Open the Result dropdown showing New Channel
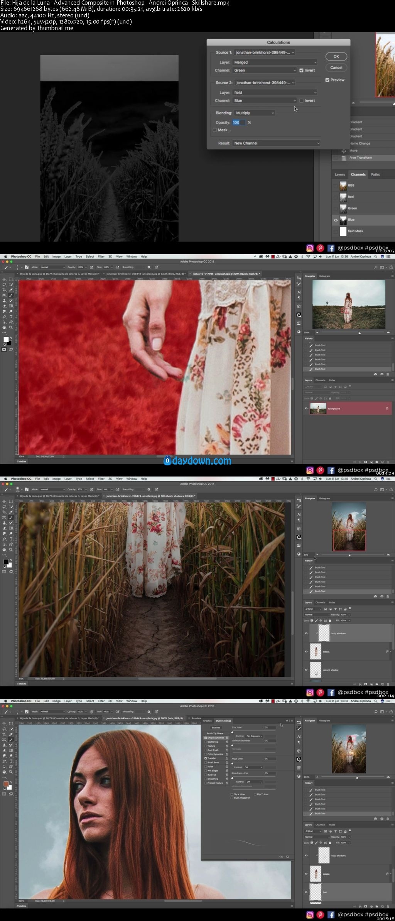395x921 pixels. [277, 143]
